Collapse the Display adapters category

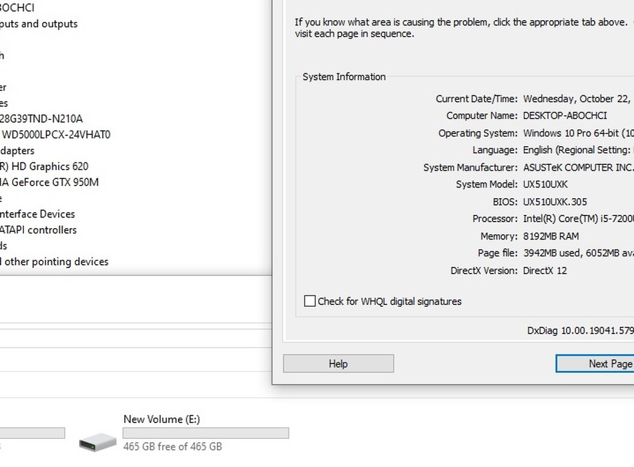pos(17,150)
